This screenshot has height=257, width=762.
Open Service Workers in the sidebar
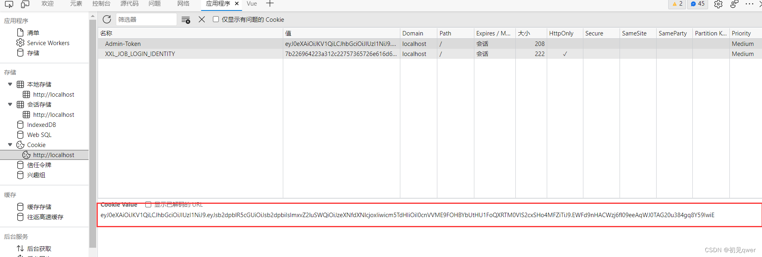coord(48,43)
